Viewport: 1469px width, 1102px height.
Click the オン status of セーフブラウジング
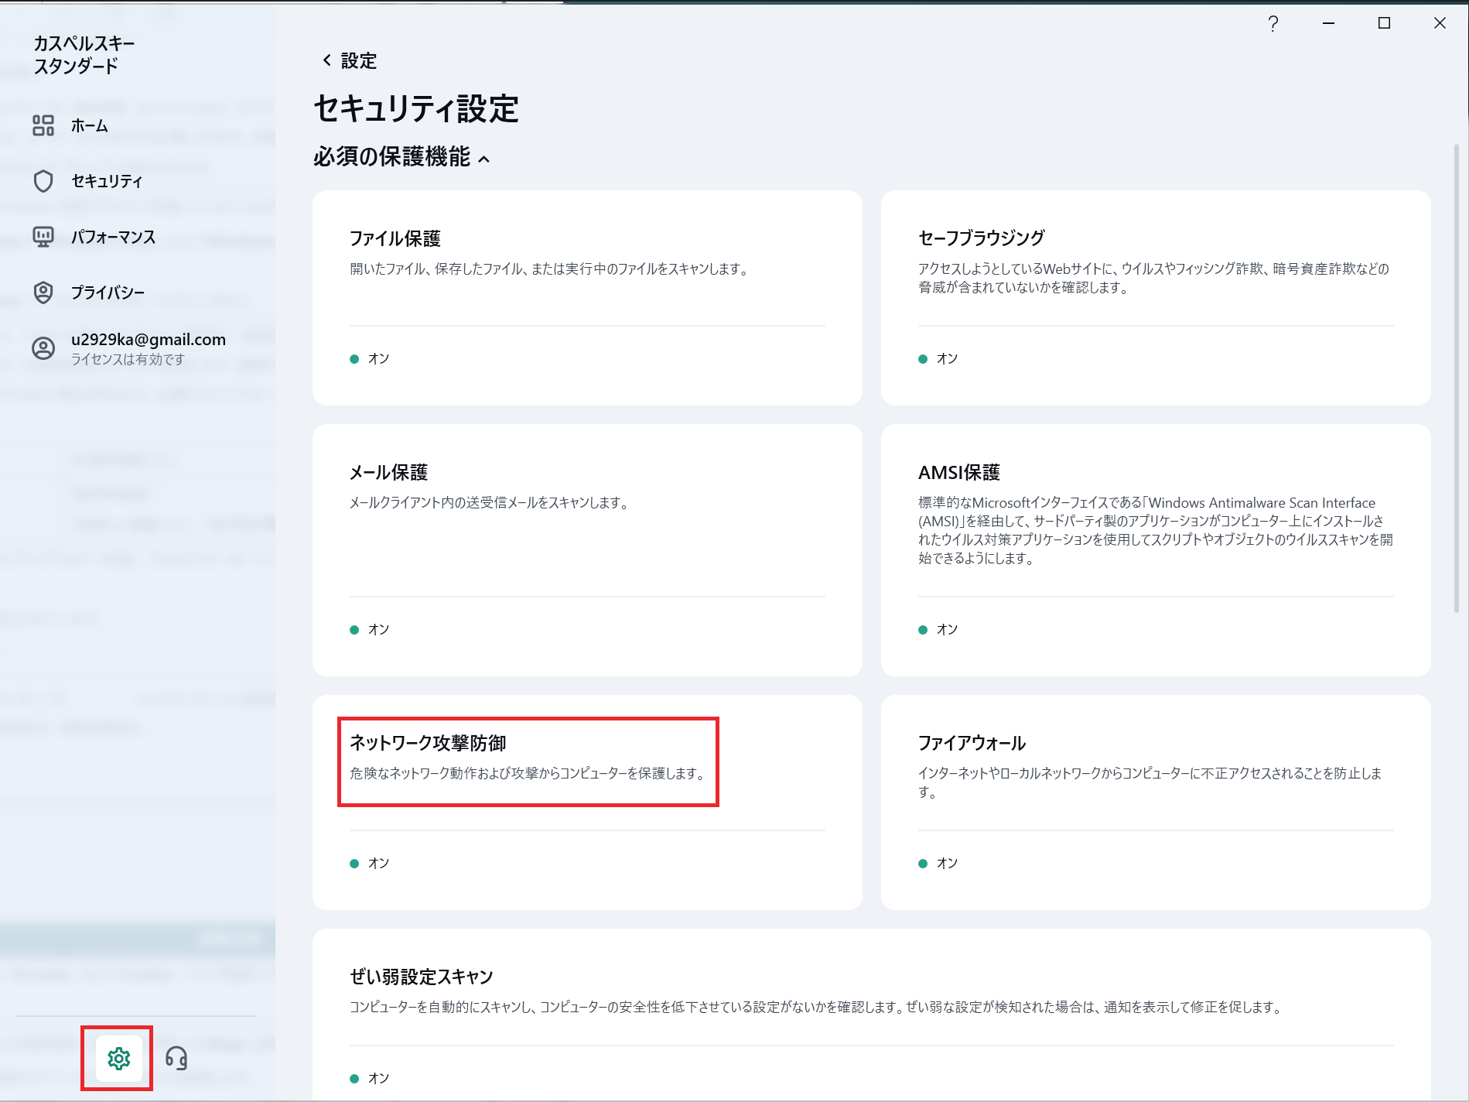[x=938, y=358]
